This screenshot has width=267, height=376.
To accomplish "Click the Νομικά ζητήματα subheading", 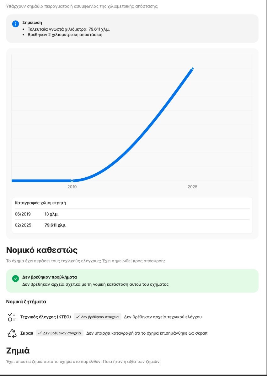I will (x=26, y=302).
